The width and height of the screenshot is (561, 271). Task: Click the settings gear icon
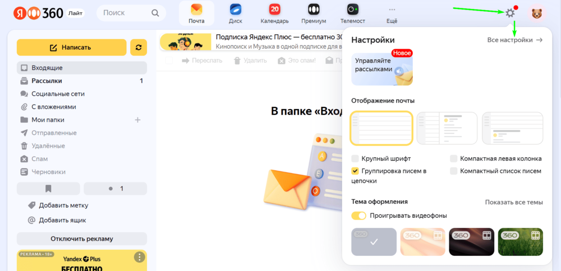(510, 13)
